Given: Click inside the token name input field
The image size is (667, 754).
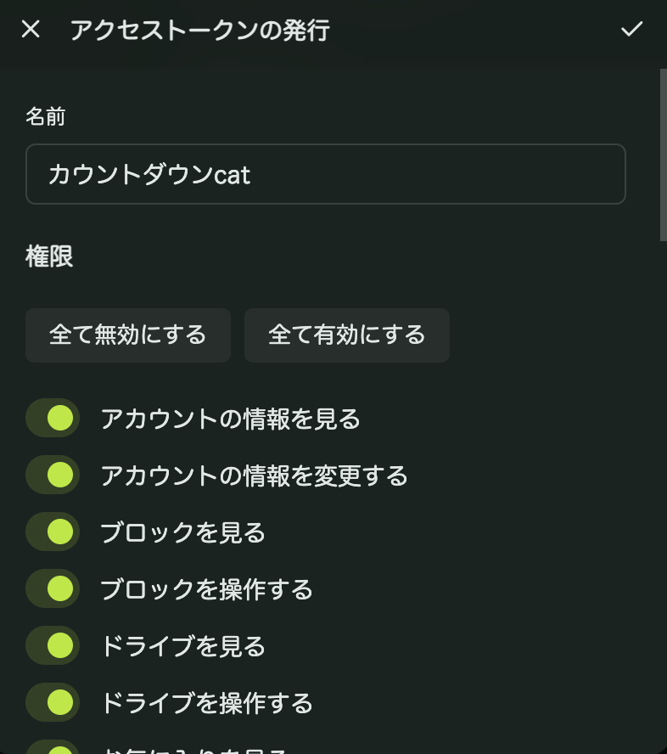Looking at the screenshot, I should point(326,174).
